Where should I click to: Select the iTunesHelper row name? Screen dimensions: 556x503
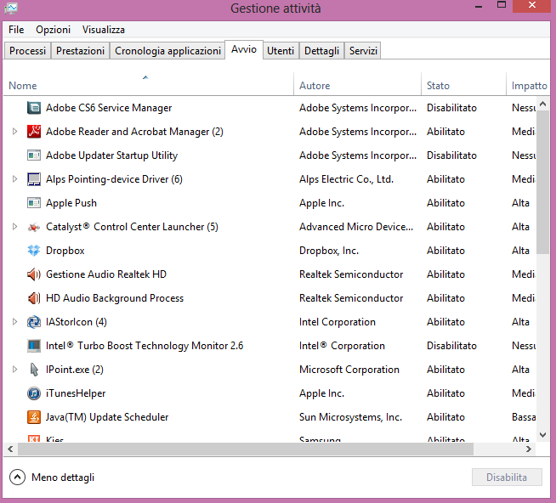point(76,393)
